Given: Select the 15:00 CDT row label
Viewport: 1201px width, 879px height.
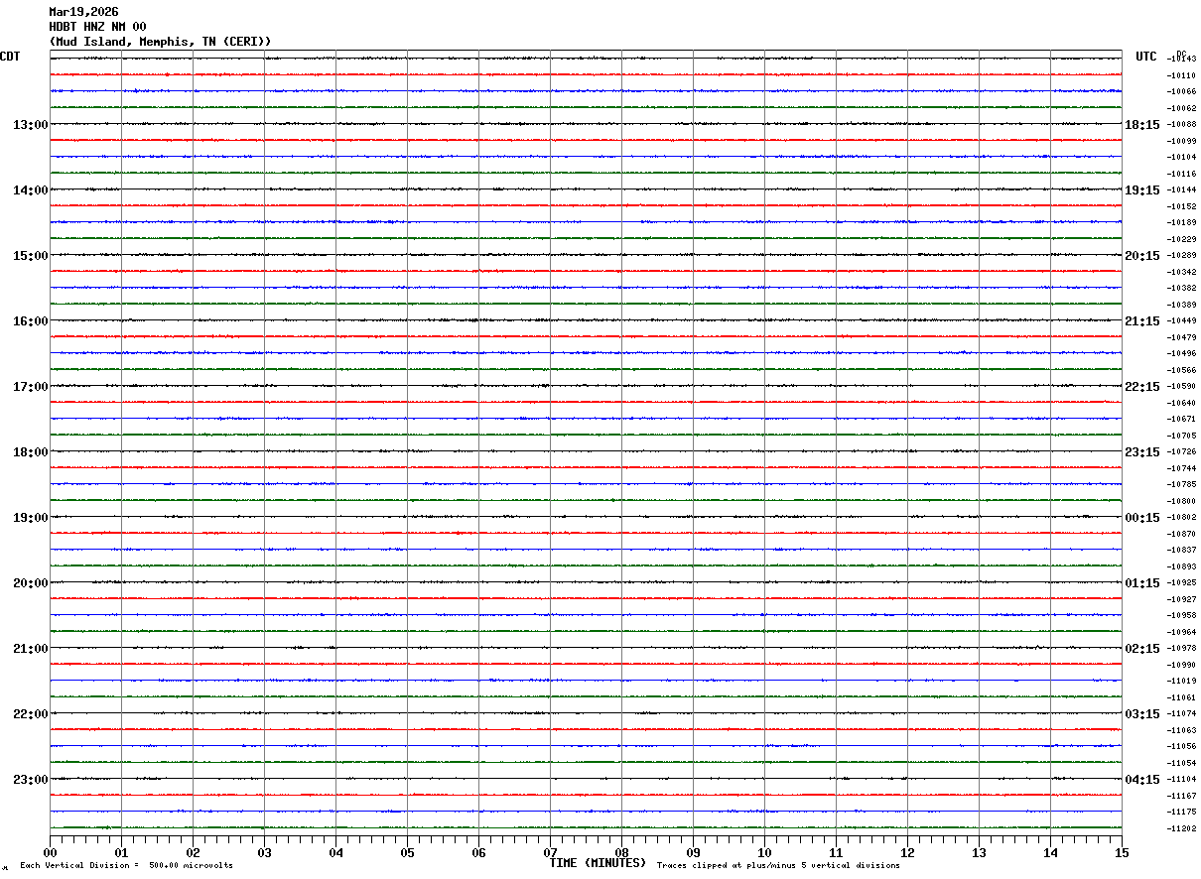Looking at the screenshot, I should (x=30, y=256).
